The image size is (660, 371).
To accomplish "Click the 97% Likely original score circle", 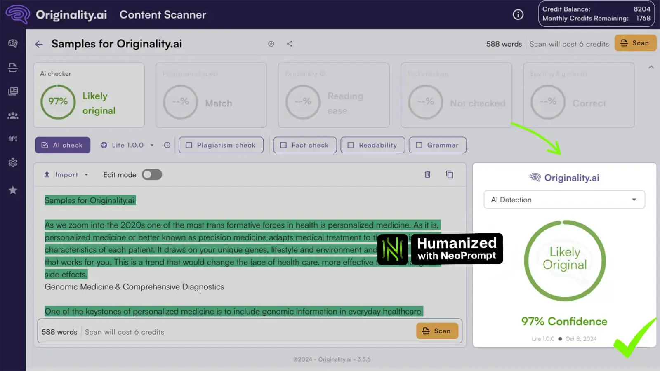I will pos(58,102).
